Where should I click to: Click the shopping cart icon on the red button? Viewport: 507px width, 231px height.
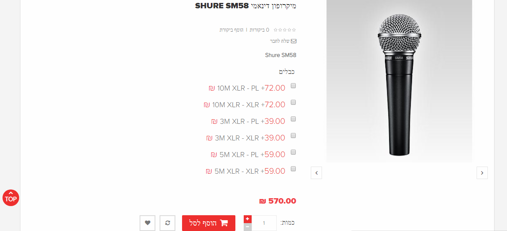(x=224, y=223)
